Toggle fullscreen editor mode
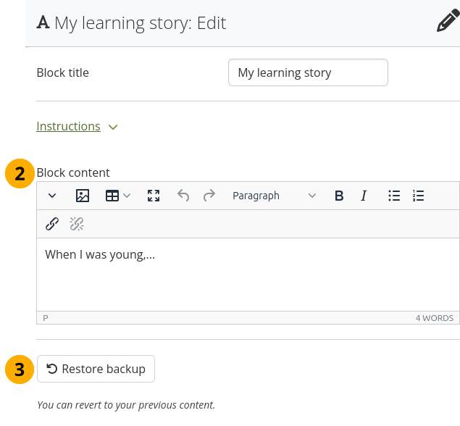 coord(153,196)
